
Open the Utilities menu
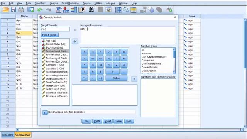point(98,3)
